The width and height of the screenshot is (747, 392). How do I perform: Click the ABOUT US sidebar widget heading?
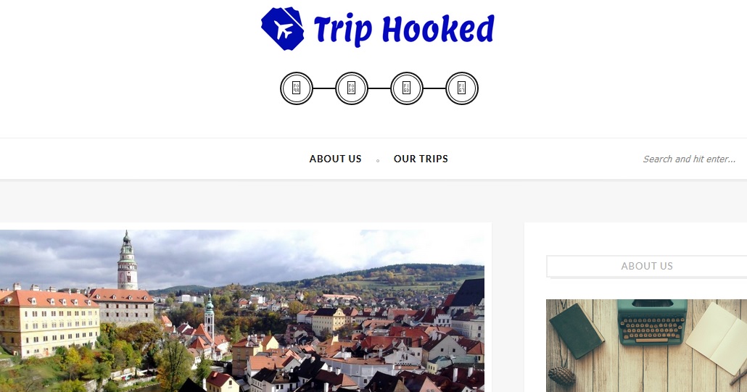coord(646,266)
